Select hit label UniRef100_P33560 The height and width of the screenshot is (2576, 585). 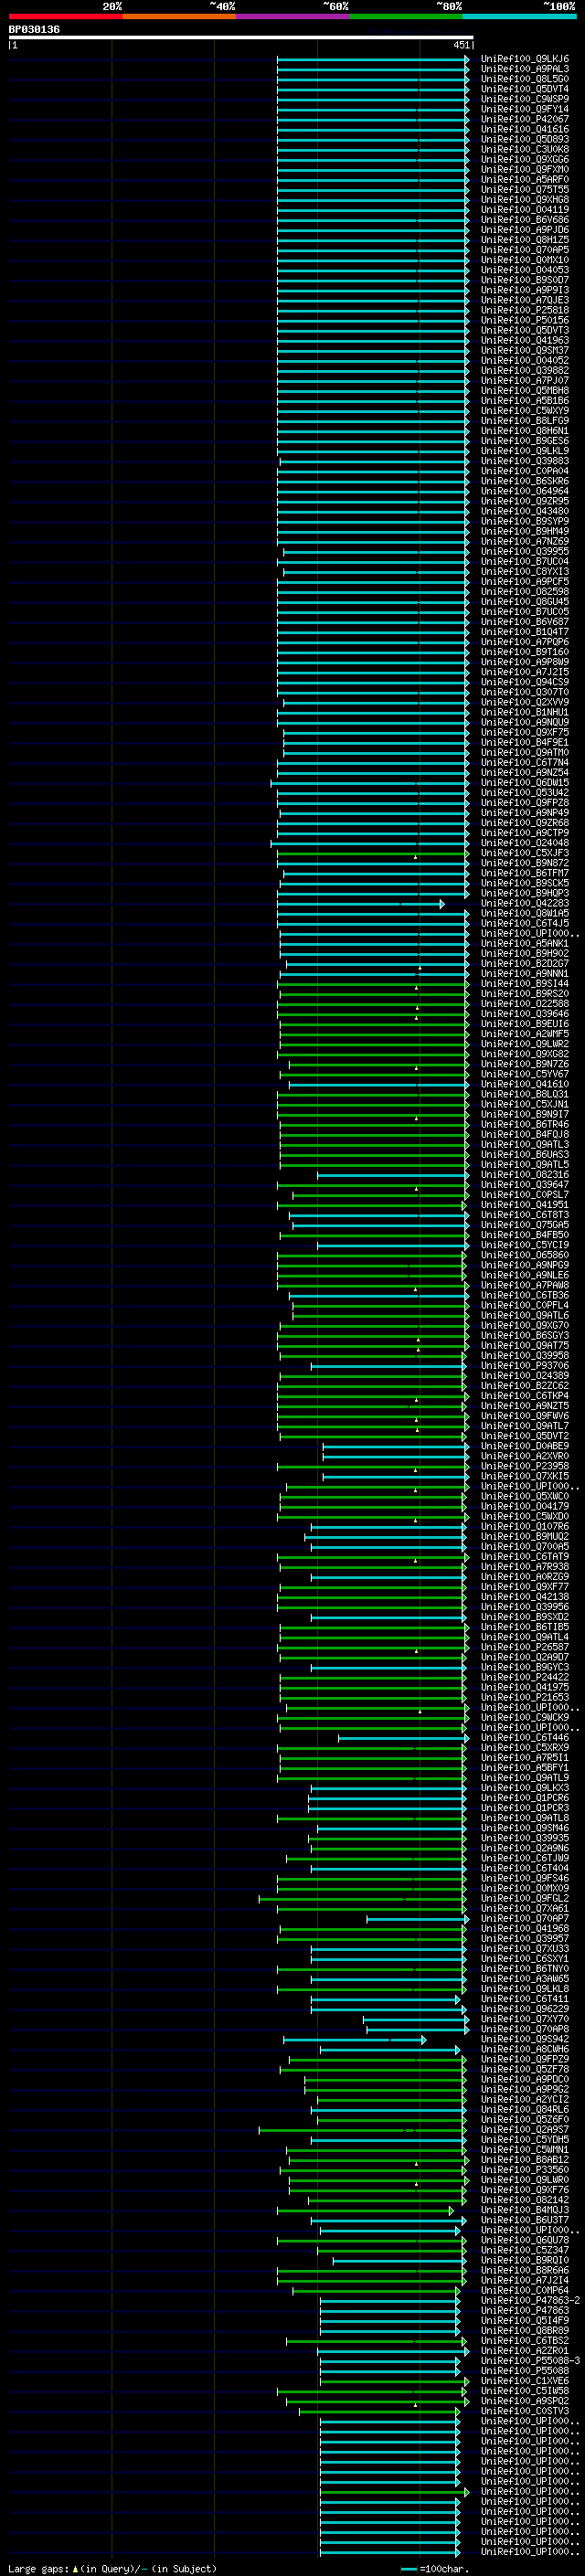point(525,2170)
